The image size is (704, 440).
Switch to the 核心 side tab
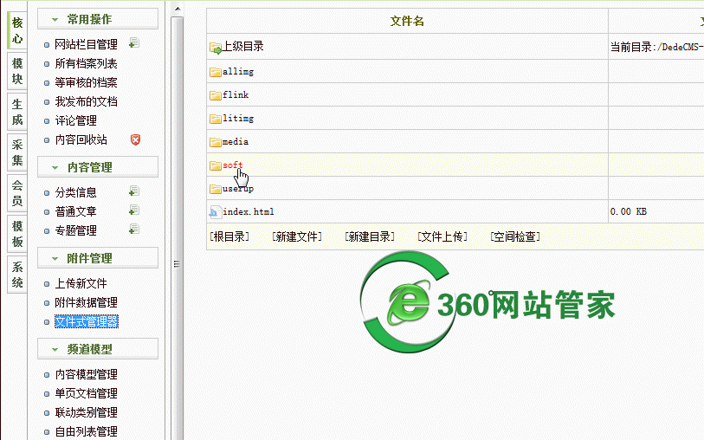[x=17, y=30]
